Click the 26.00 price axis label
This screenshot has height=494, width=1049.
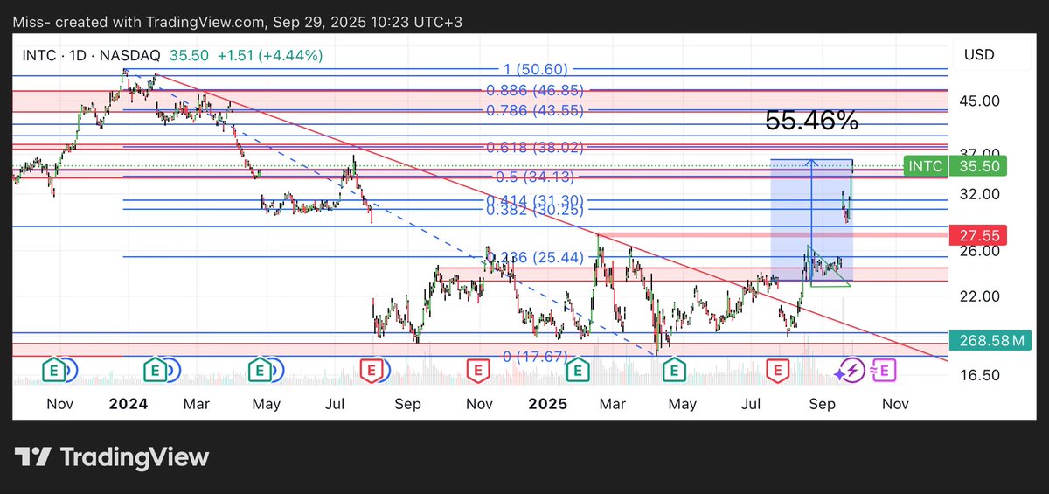(x=979, y=251)
